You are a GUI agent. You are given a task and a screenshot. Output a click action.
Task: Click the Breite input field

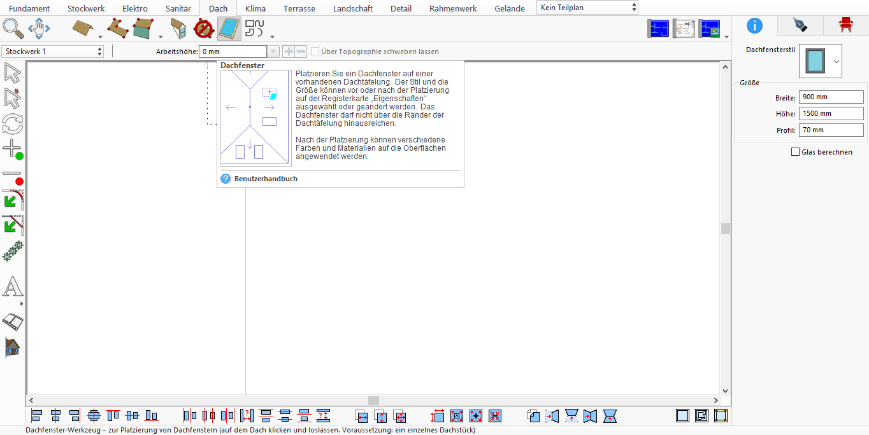point(831,97)
